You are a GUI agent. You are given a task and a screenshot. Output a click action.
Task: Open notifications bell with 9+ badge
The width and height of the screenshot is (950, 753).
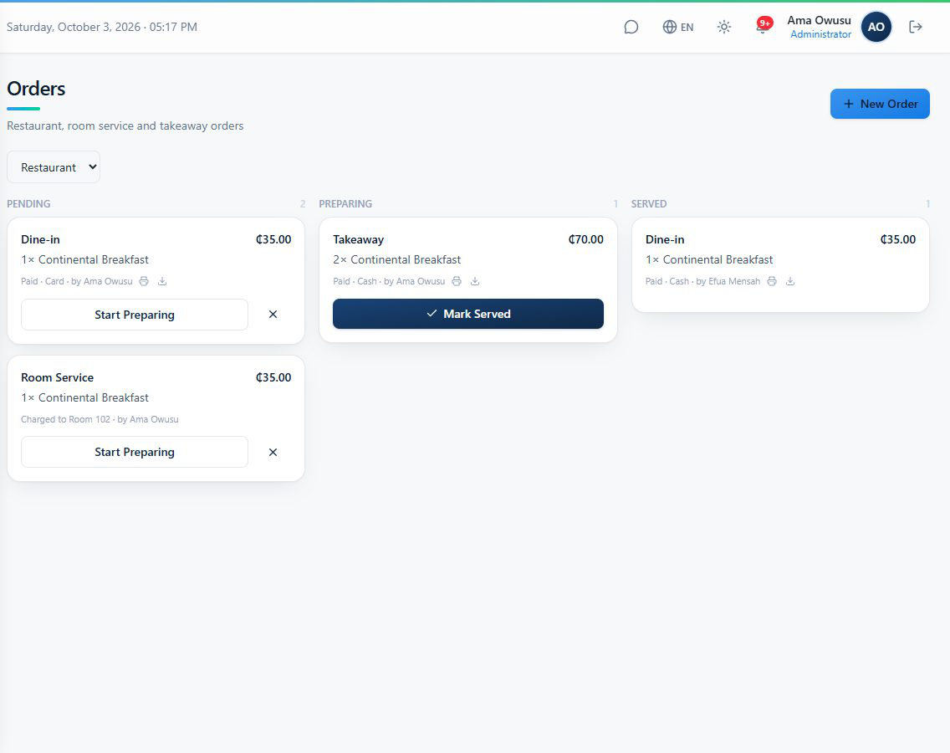[764, 25]
